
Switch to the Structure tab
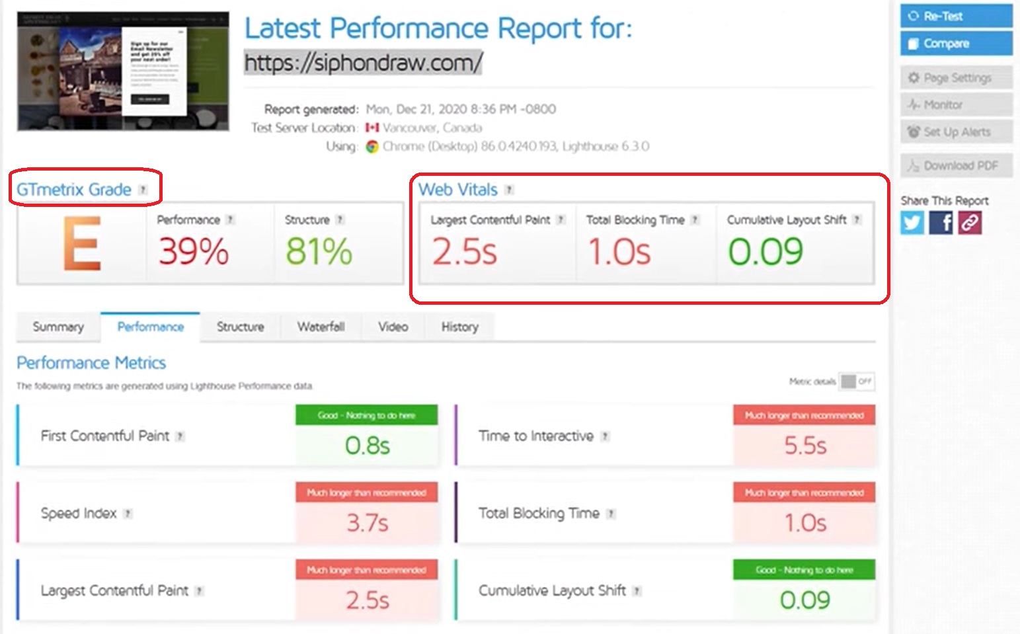pyautogui.click(x=240, y=327)
